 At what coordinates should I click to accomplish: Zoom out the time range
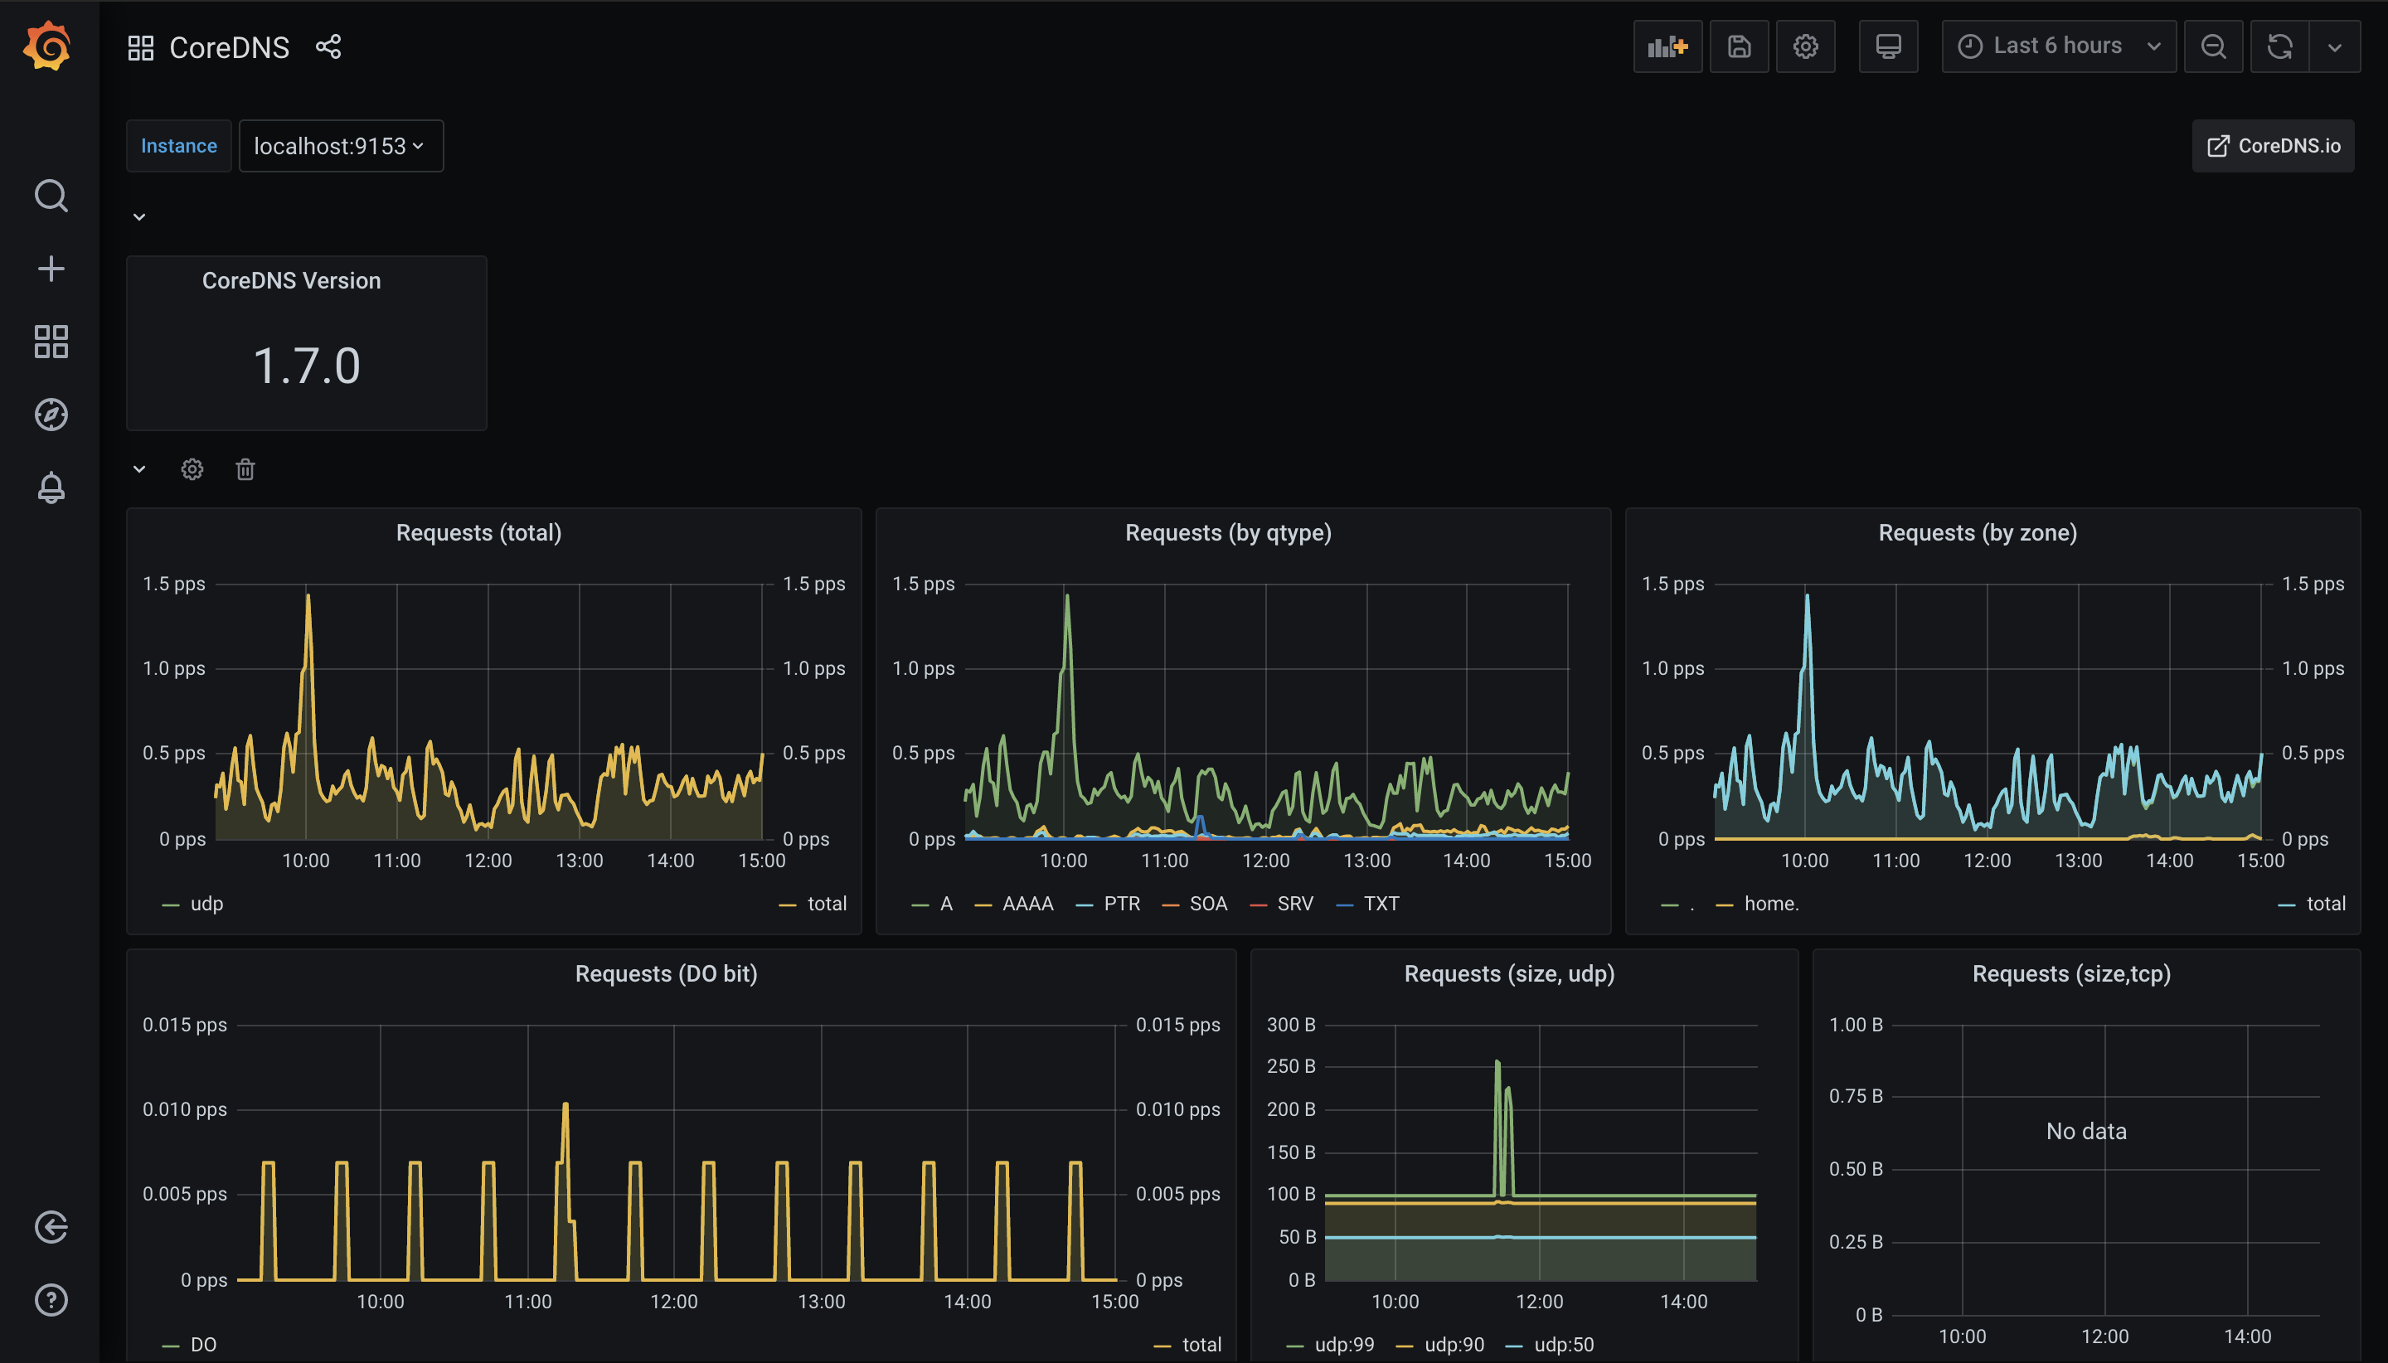[2213, 46]
